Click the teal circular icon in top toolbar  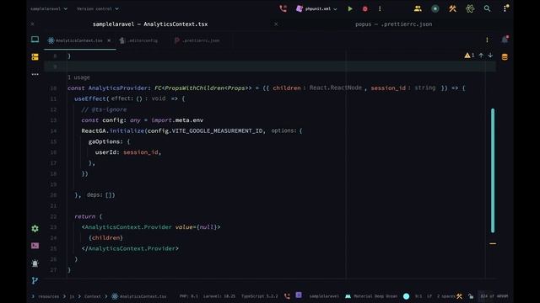coord(435,8)
